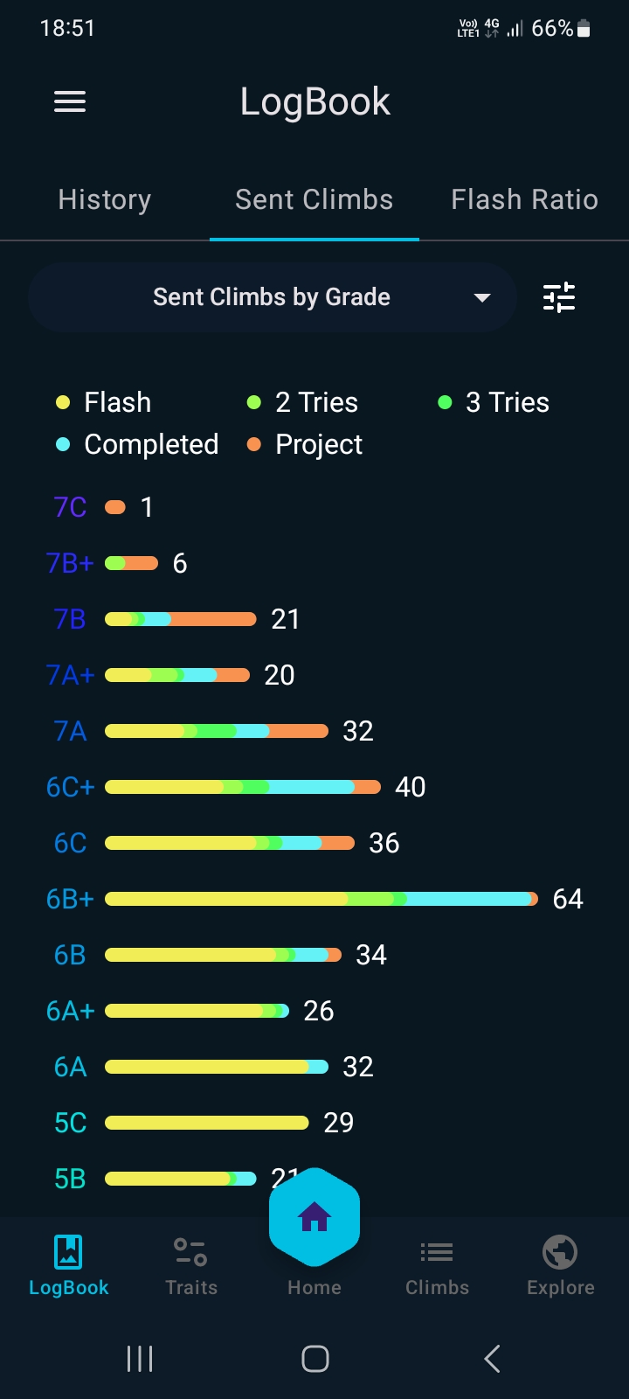Expand the Sent Climbs by Grade dropdown
This screenshot has height=1399, width=629.
click(x=271, y=297)
